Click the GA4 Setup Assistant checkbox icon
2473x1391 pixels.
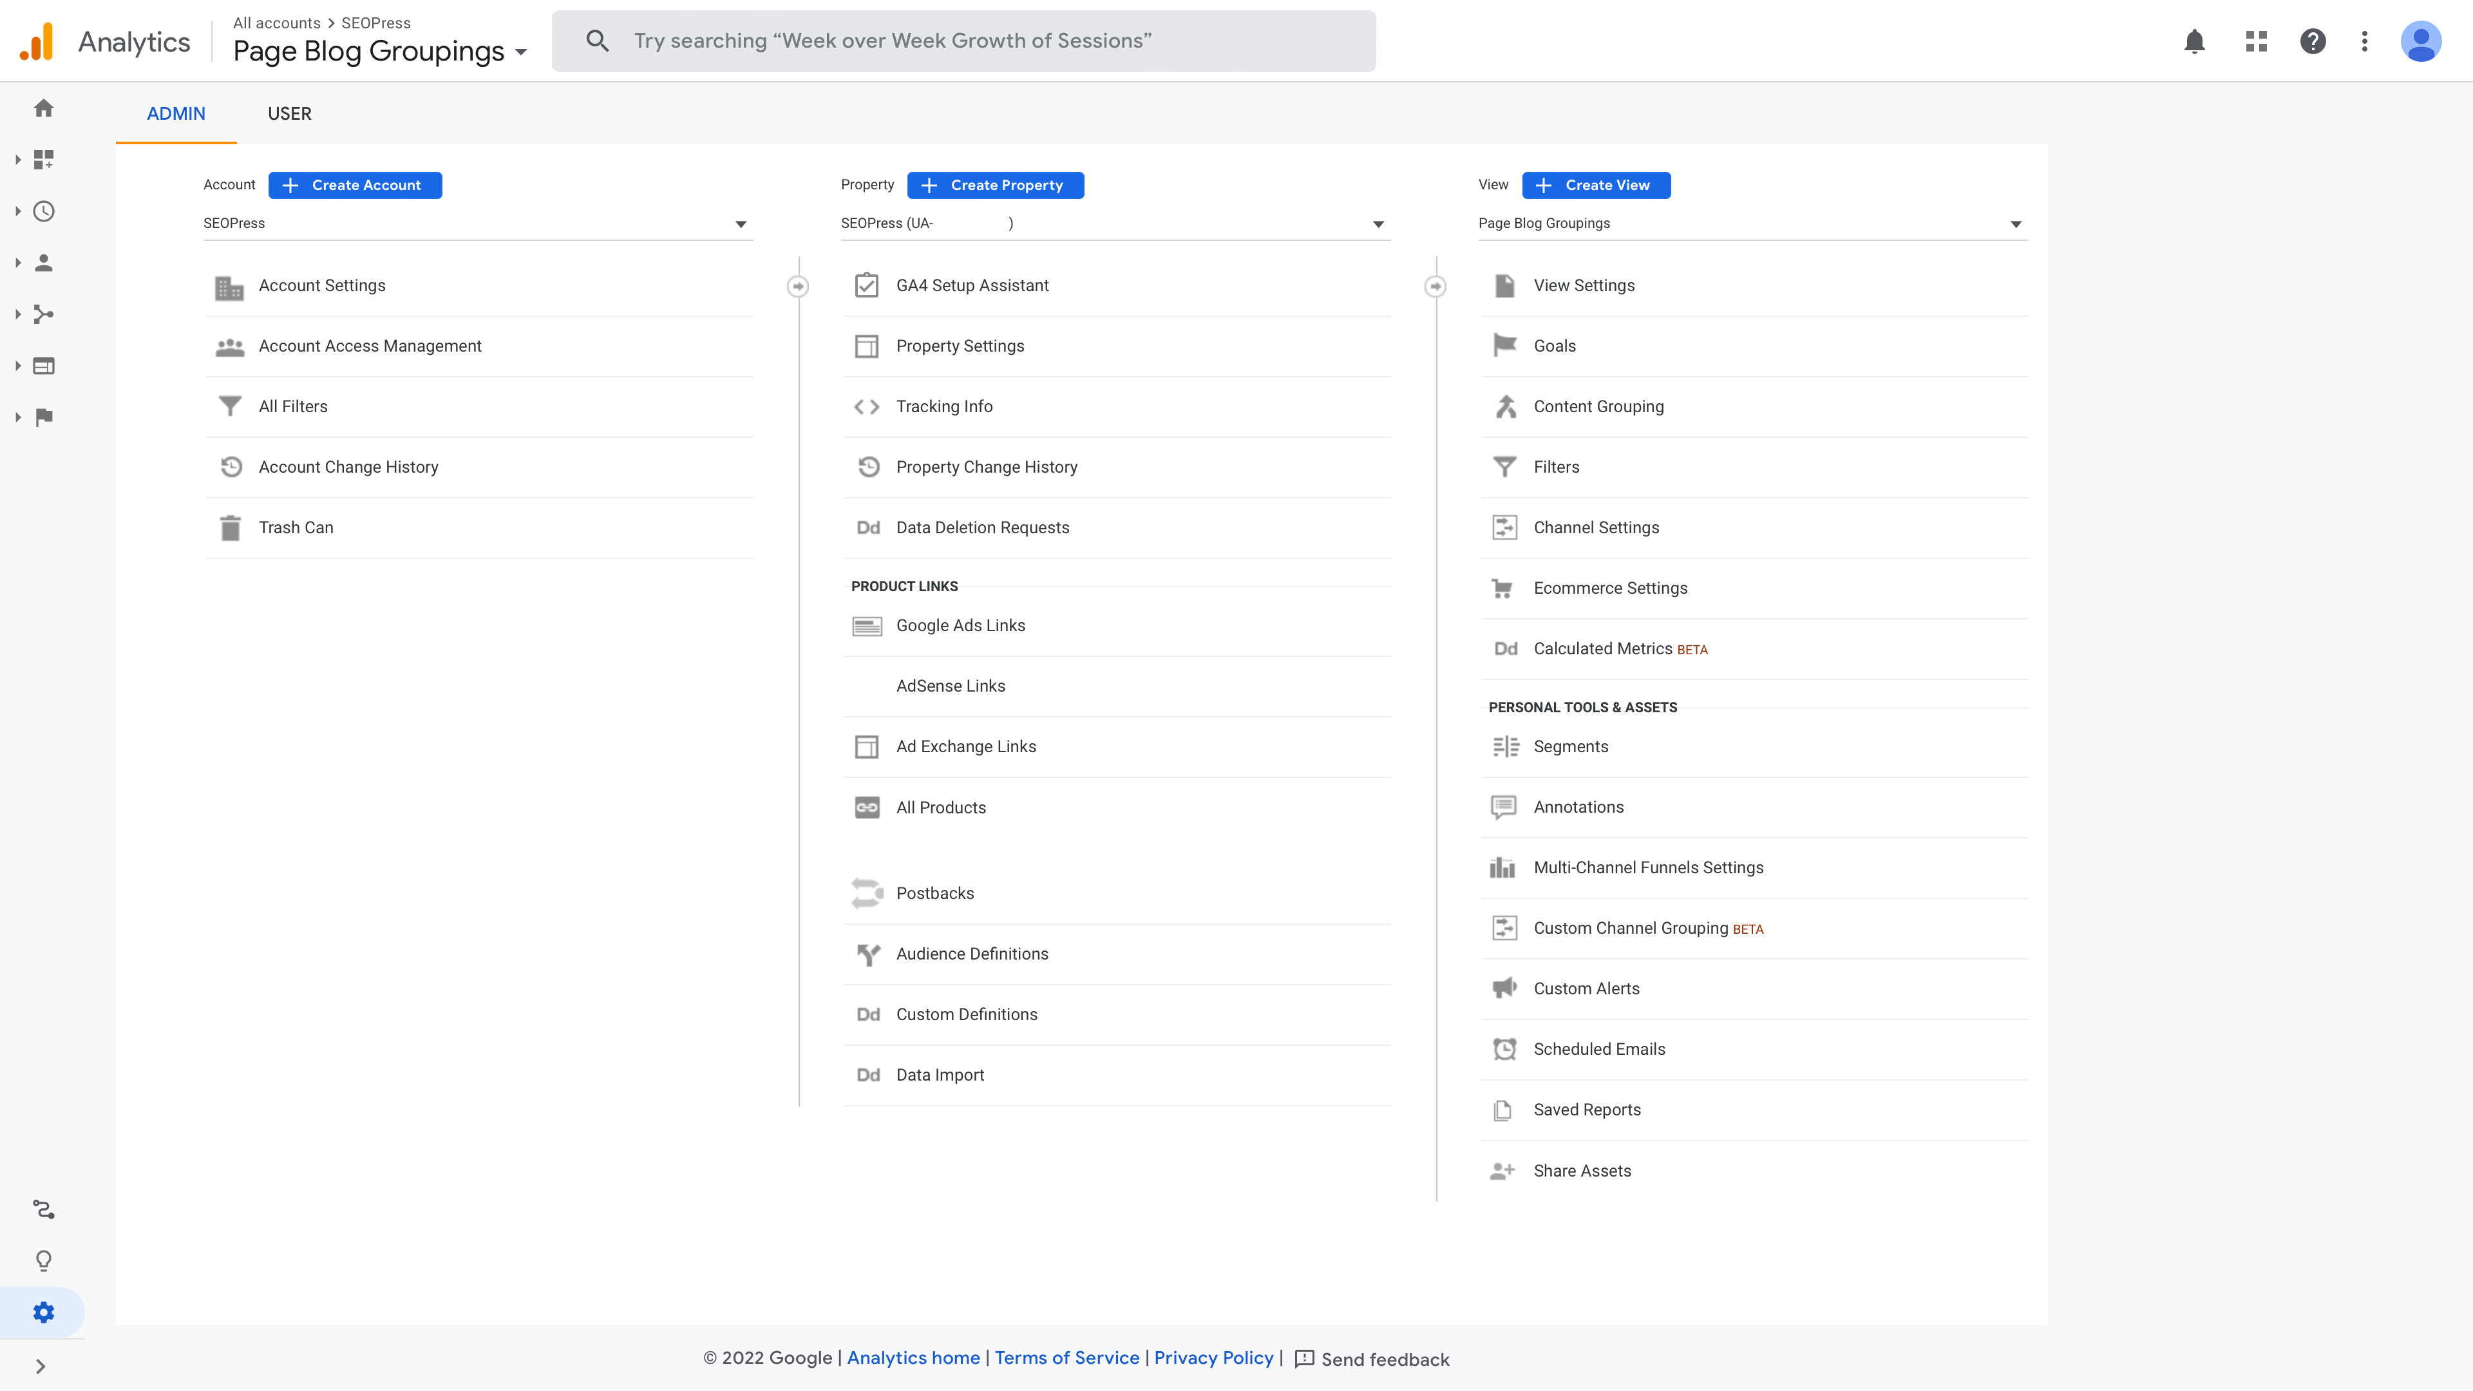867,285
